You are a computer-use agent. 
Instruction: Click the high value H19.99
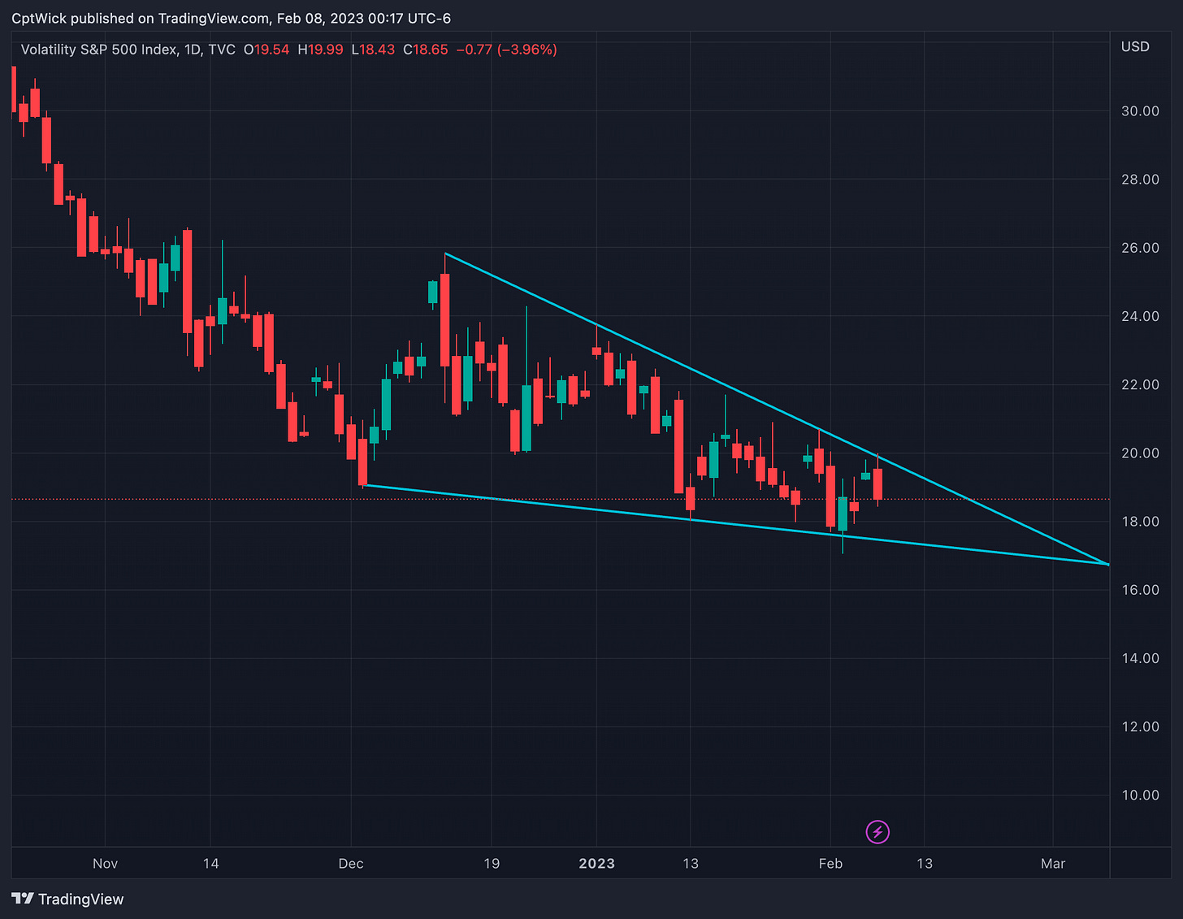click(x=320, y=50)
